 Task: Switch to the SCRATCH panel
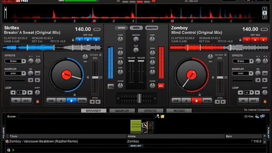(x=152, y=28)
